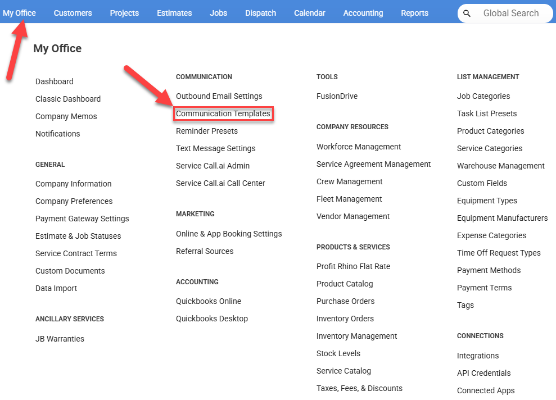Open Service Contract Terms
Viewport: 556px width, 400px height.
[76, 253]
